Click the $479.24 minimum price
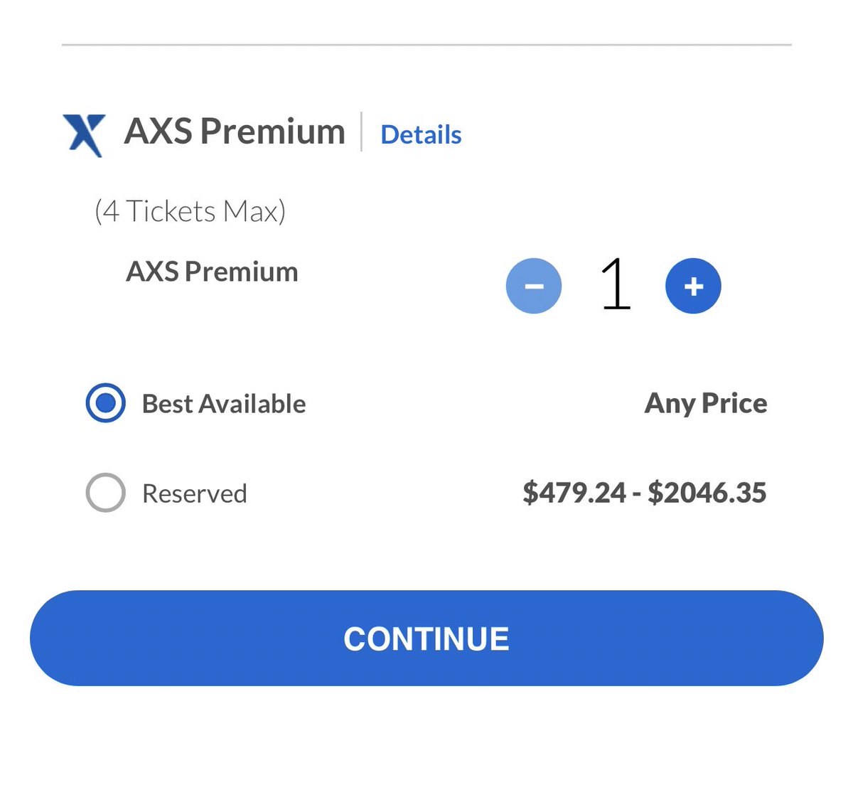 [x=574, y=493]
